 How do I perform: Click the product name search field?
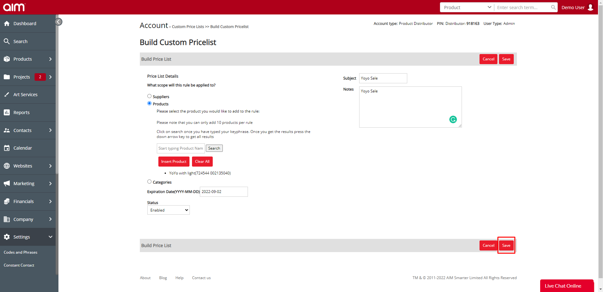point(181,148)
